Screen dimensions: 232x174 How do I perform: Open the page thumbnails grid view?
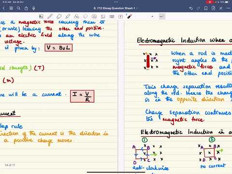(x=11, y=8)
